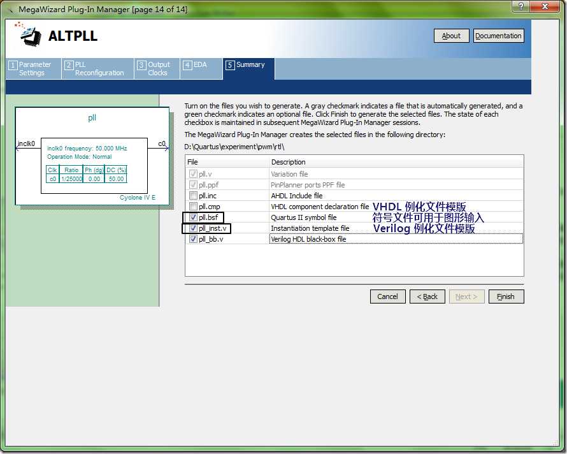Click the inclk0 input port label

click(x=26, y=143)
